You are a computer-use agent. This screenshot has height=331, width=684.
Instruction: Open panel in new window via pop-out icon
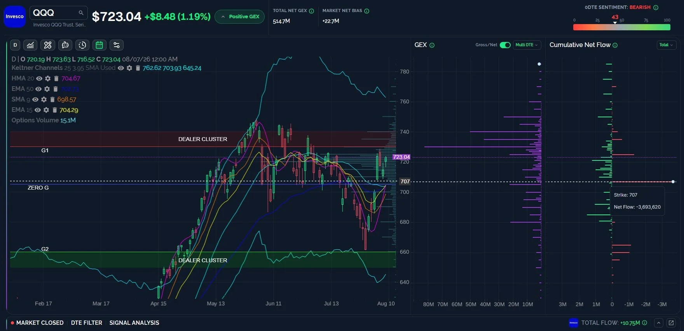671,323
